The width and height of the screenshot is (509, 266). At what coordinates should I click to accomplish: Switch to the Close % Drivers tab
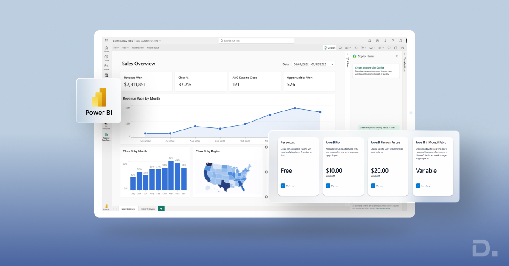click(x=147, y=208)
